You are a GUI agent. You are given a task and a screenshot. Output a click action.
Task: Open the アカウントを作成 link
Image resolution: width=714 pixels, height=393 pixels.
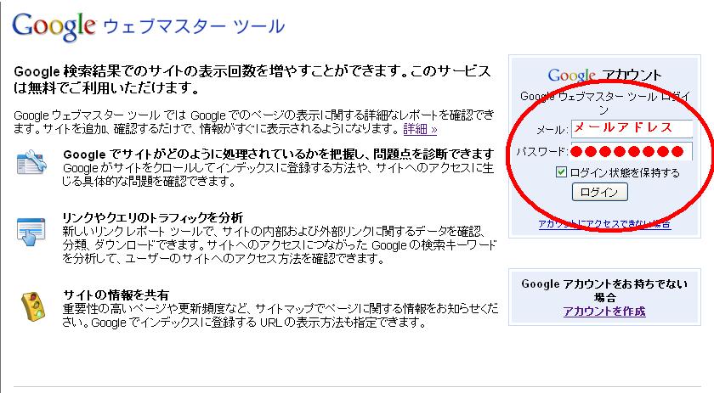click(604, 312)
